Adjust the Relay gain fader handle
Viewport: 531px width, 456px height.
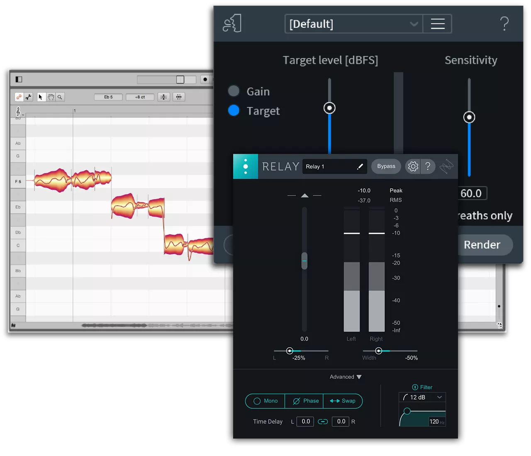pos(304,261)
